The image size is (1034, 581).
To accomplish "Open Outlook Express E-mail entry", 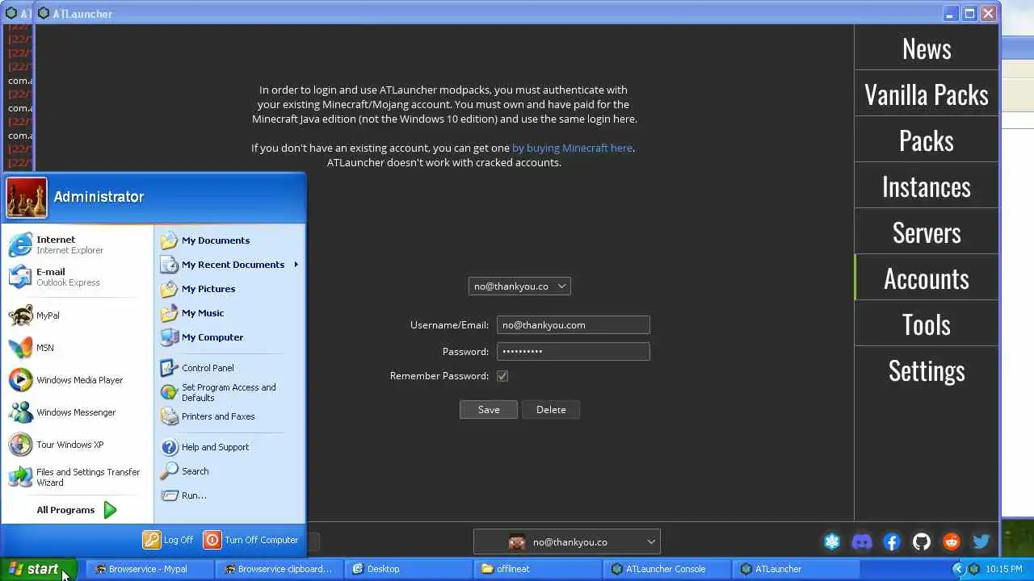I will click(78, 277).
